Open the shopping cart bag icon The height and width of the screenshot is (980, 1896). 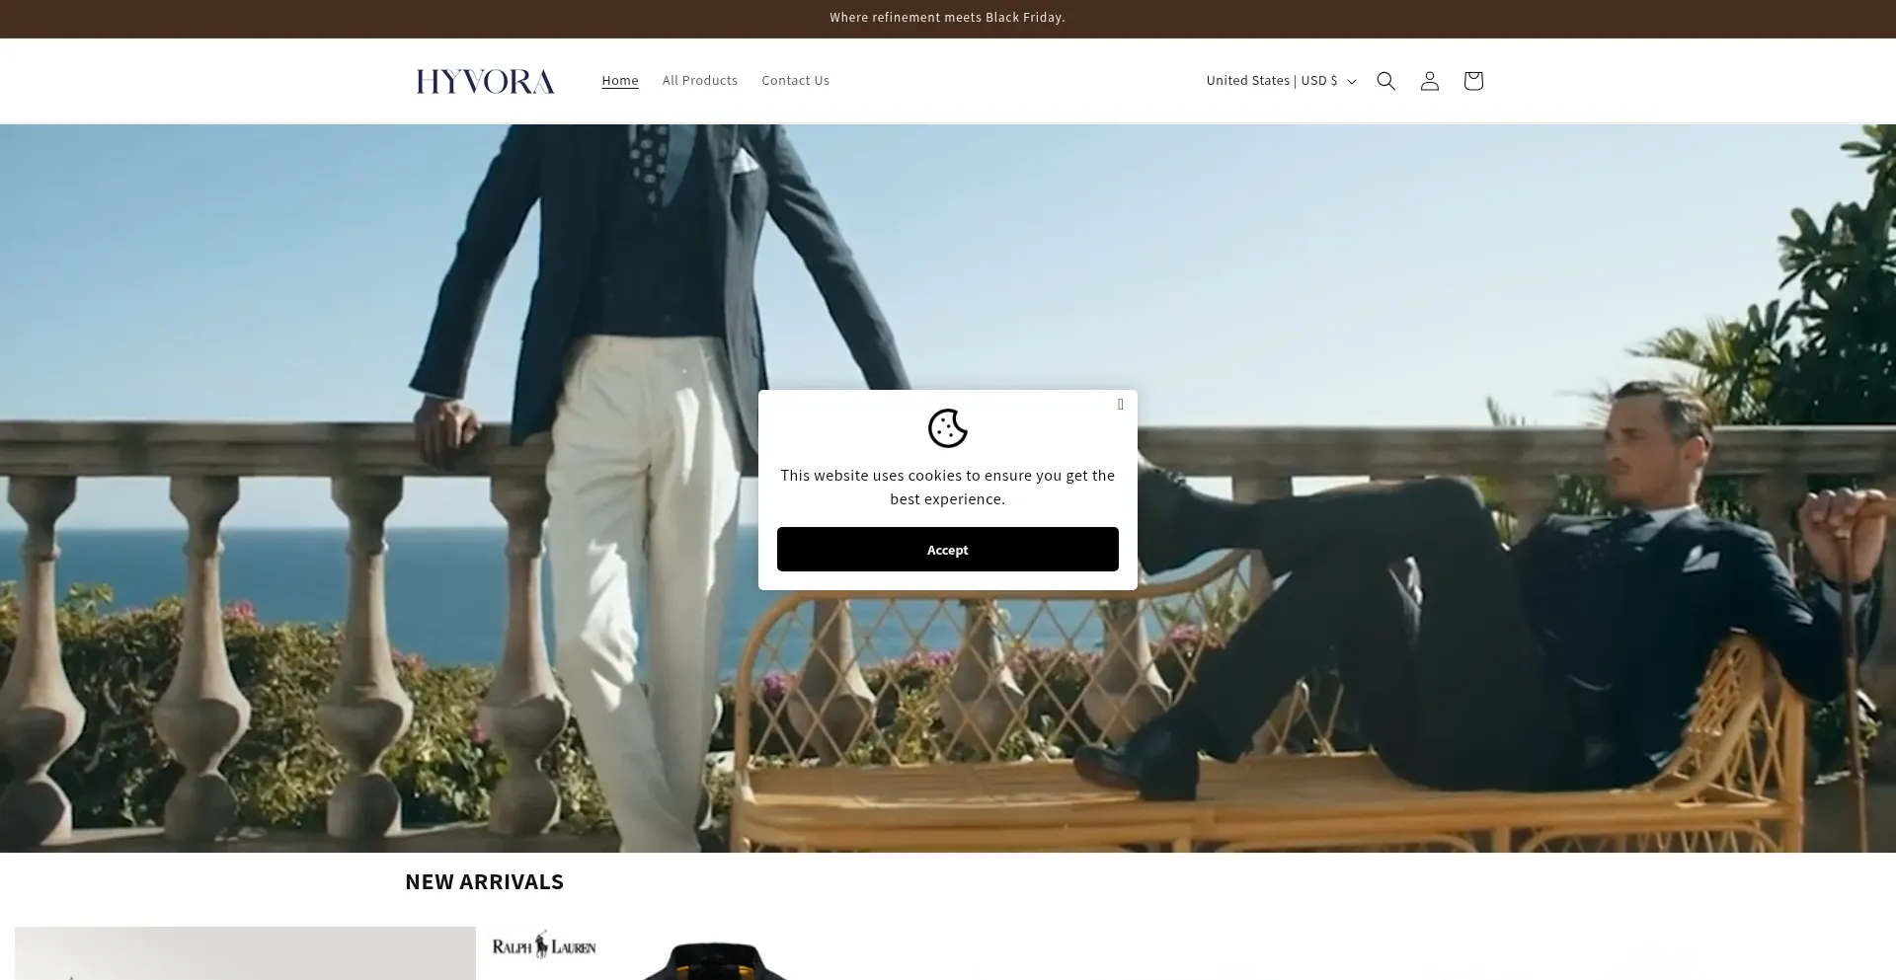(1472, 81)
